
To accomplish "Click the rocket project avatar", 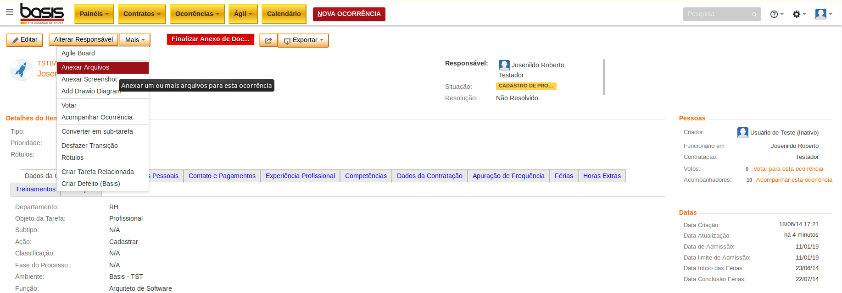I will pos(21,70).
